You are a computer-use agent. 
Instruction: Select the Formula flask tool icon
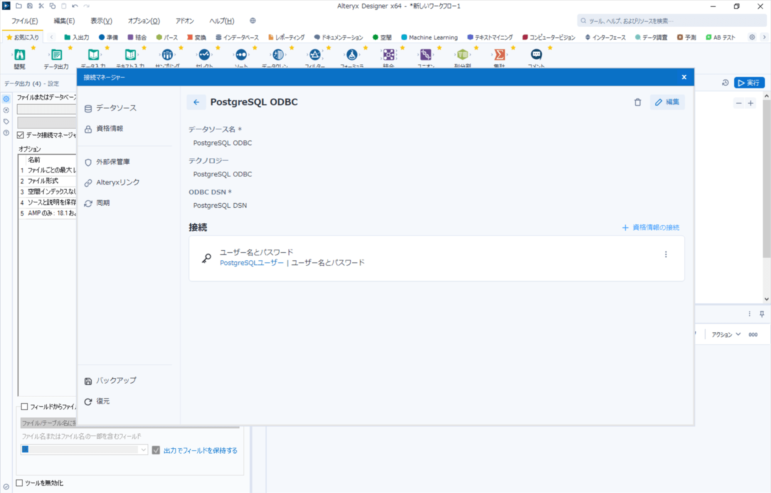click(352, 55)
